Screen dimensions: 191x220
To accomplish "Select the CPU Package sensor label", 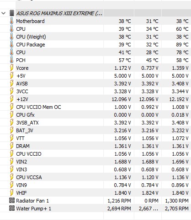I will pos(31,45).
